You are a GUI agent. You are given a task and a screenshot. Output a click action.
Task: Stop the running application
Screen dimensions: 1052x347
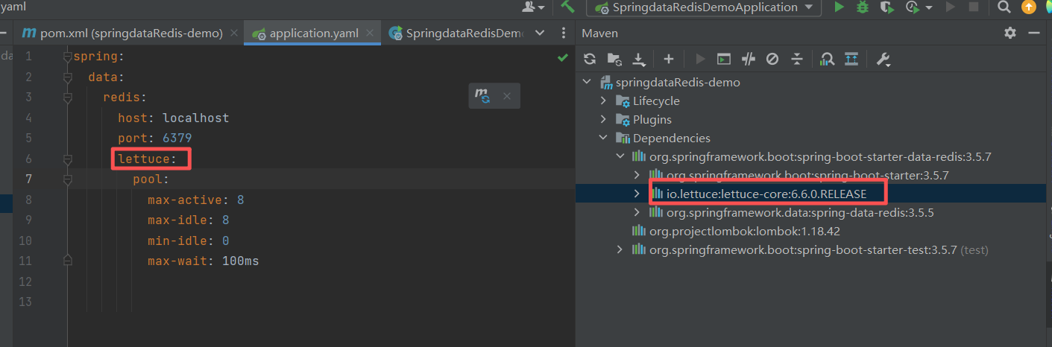(973, 7)
